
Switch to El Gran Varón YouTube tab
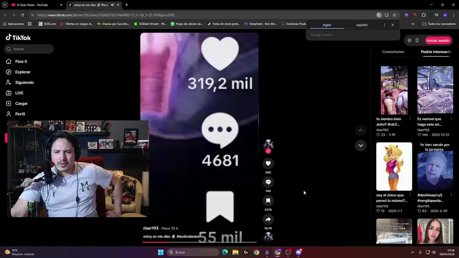pyautogui.click(x=37, y=5)
